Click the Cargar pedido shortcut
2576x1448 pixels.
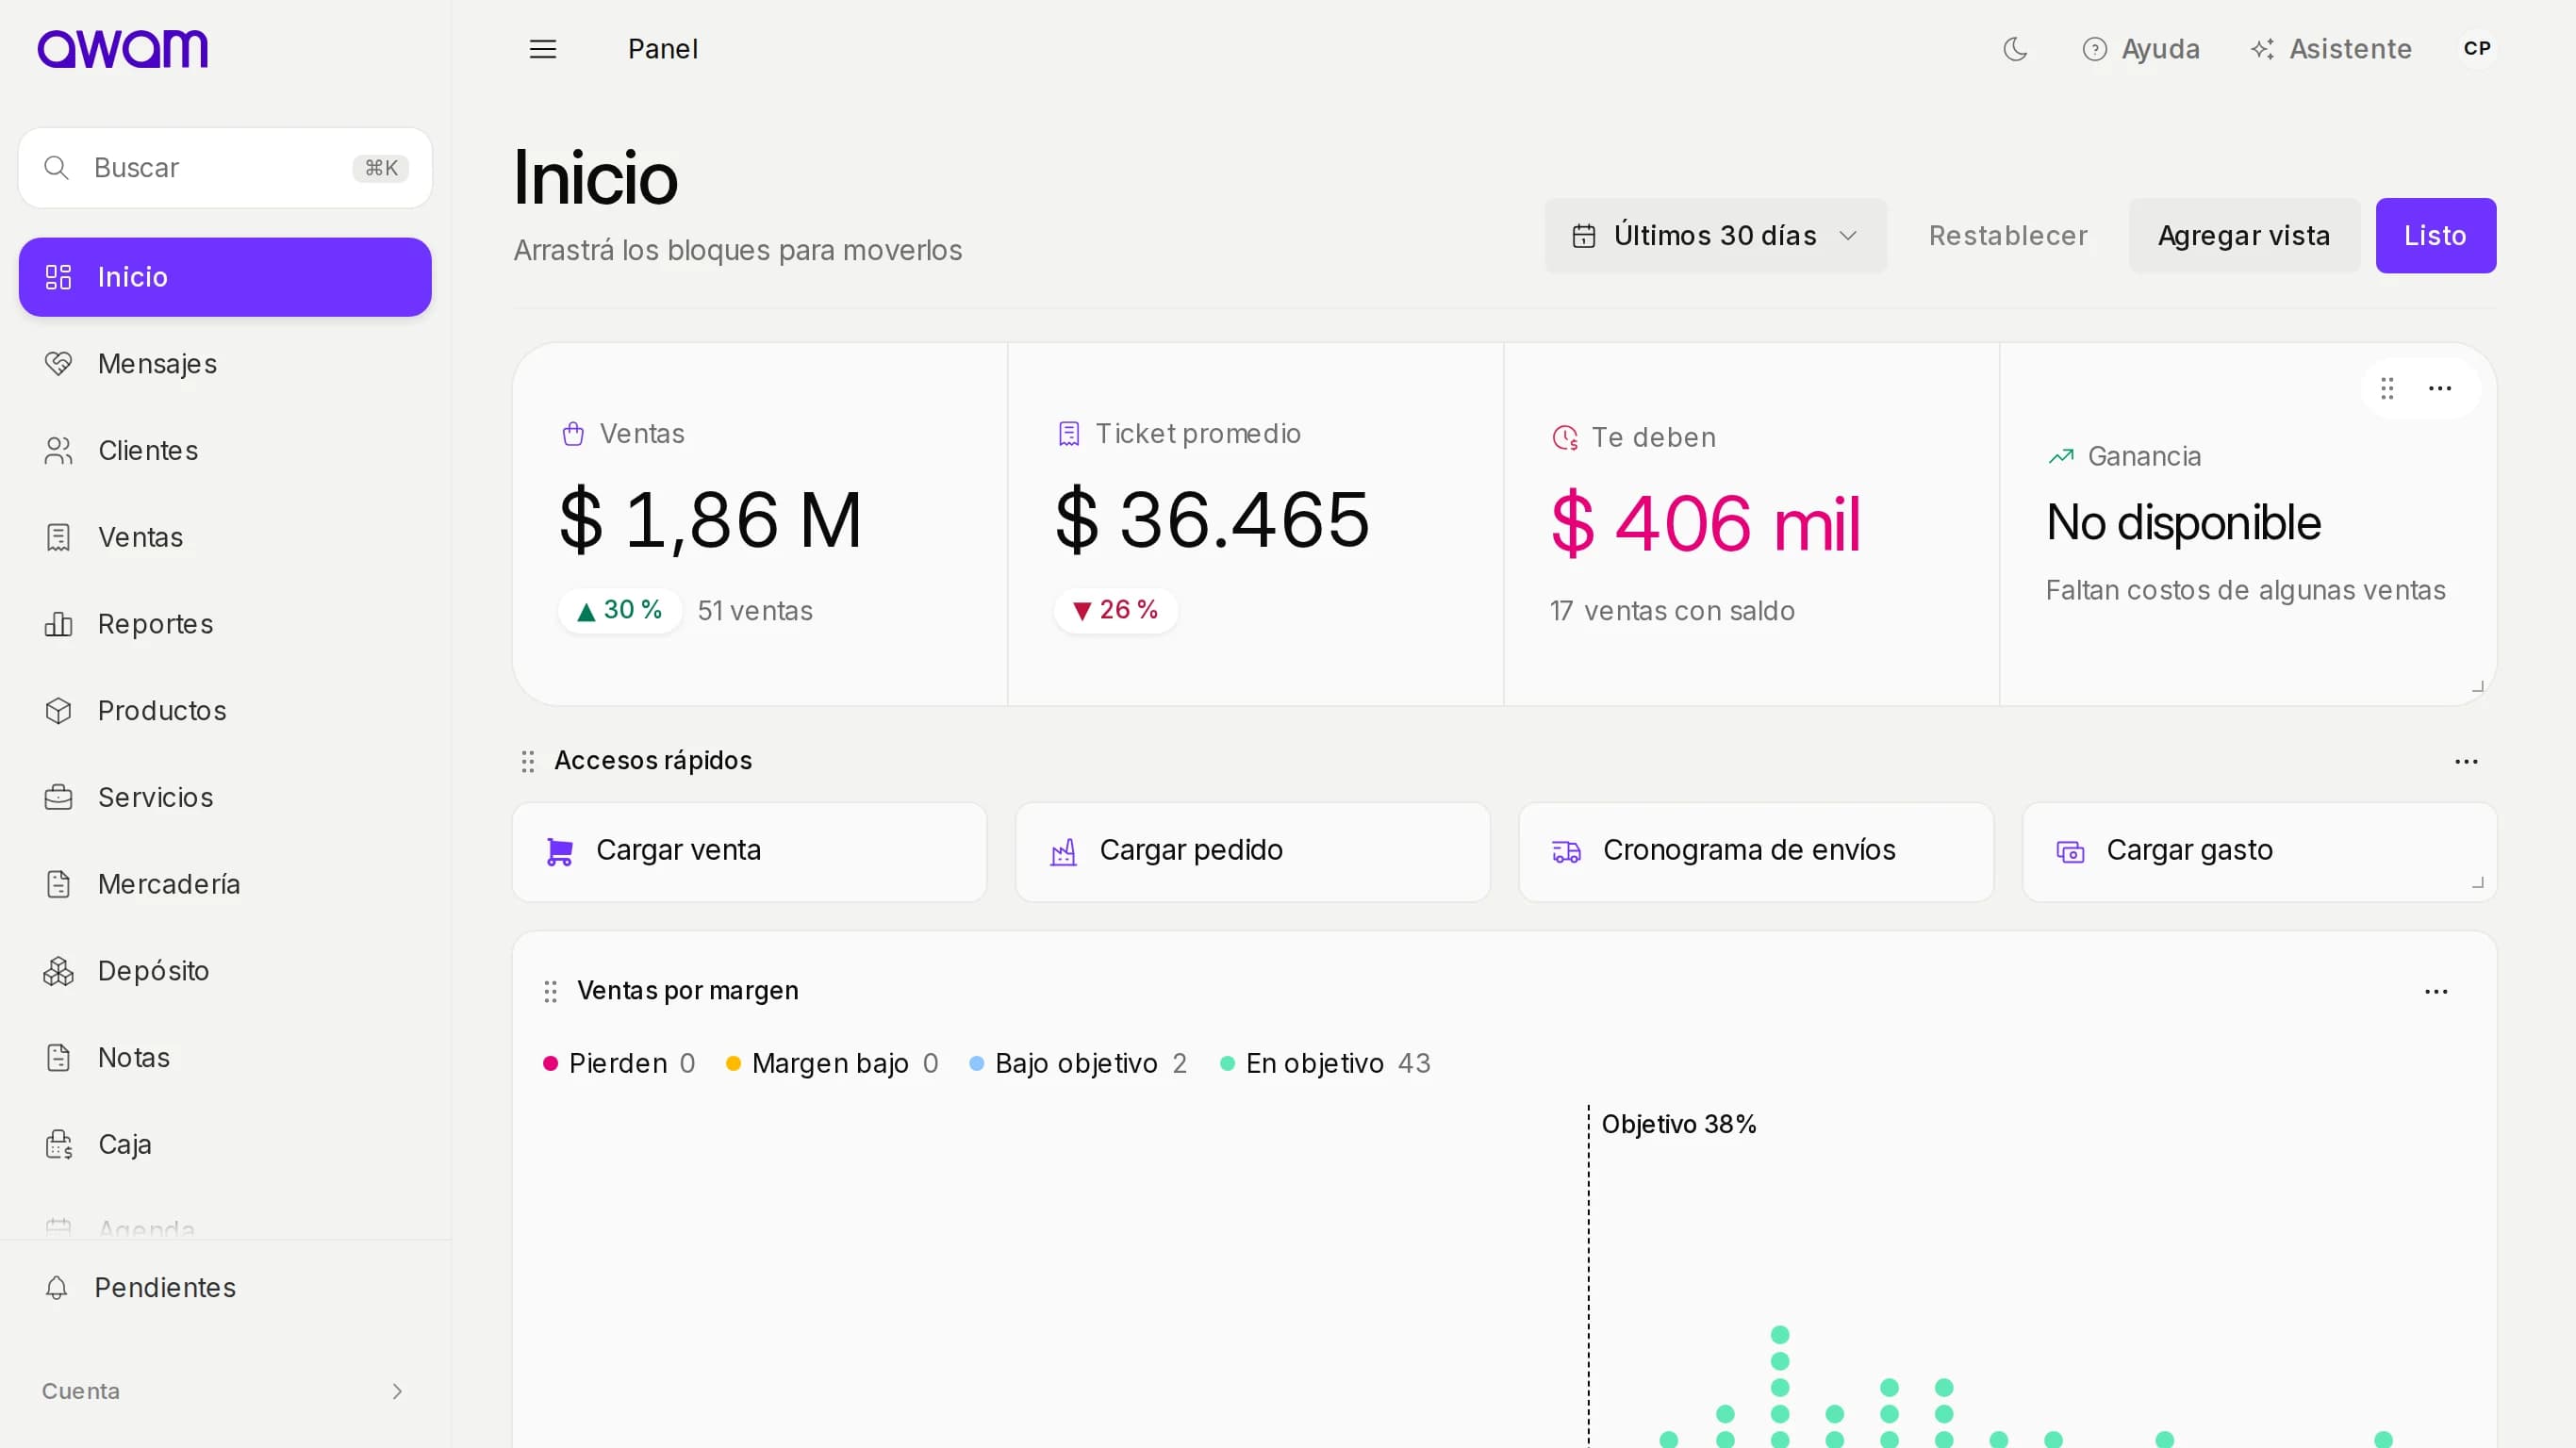(x=1253, y=852)
